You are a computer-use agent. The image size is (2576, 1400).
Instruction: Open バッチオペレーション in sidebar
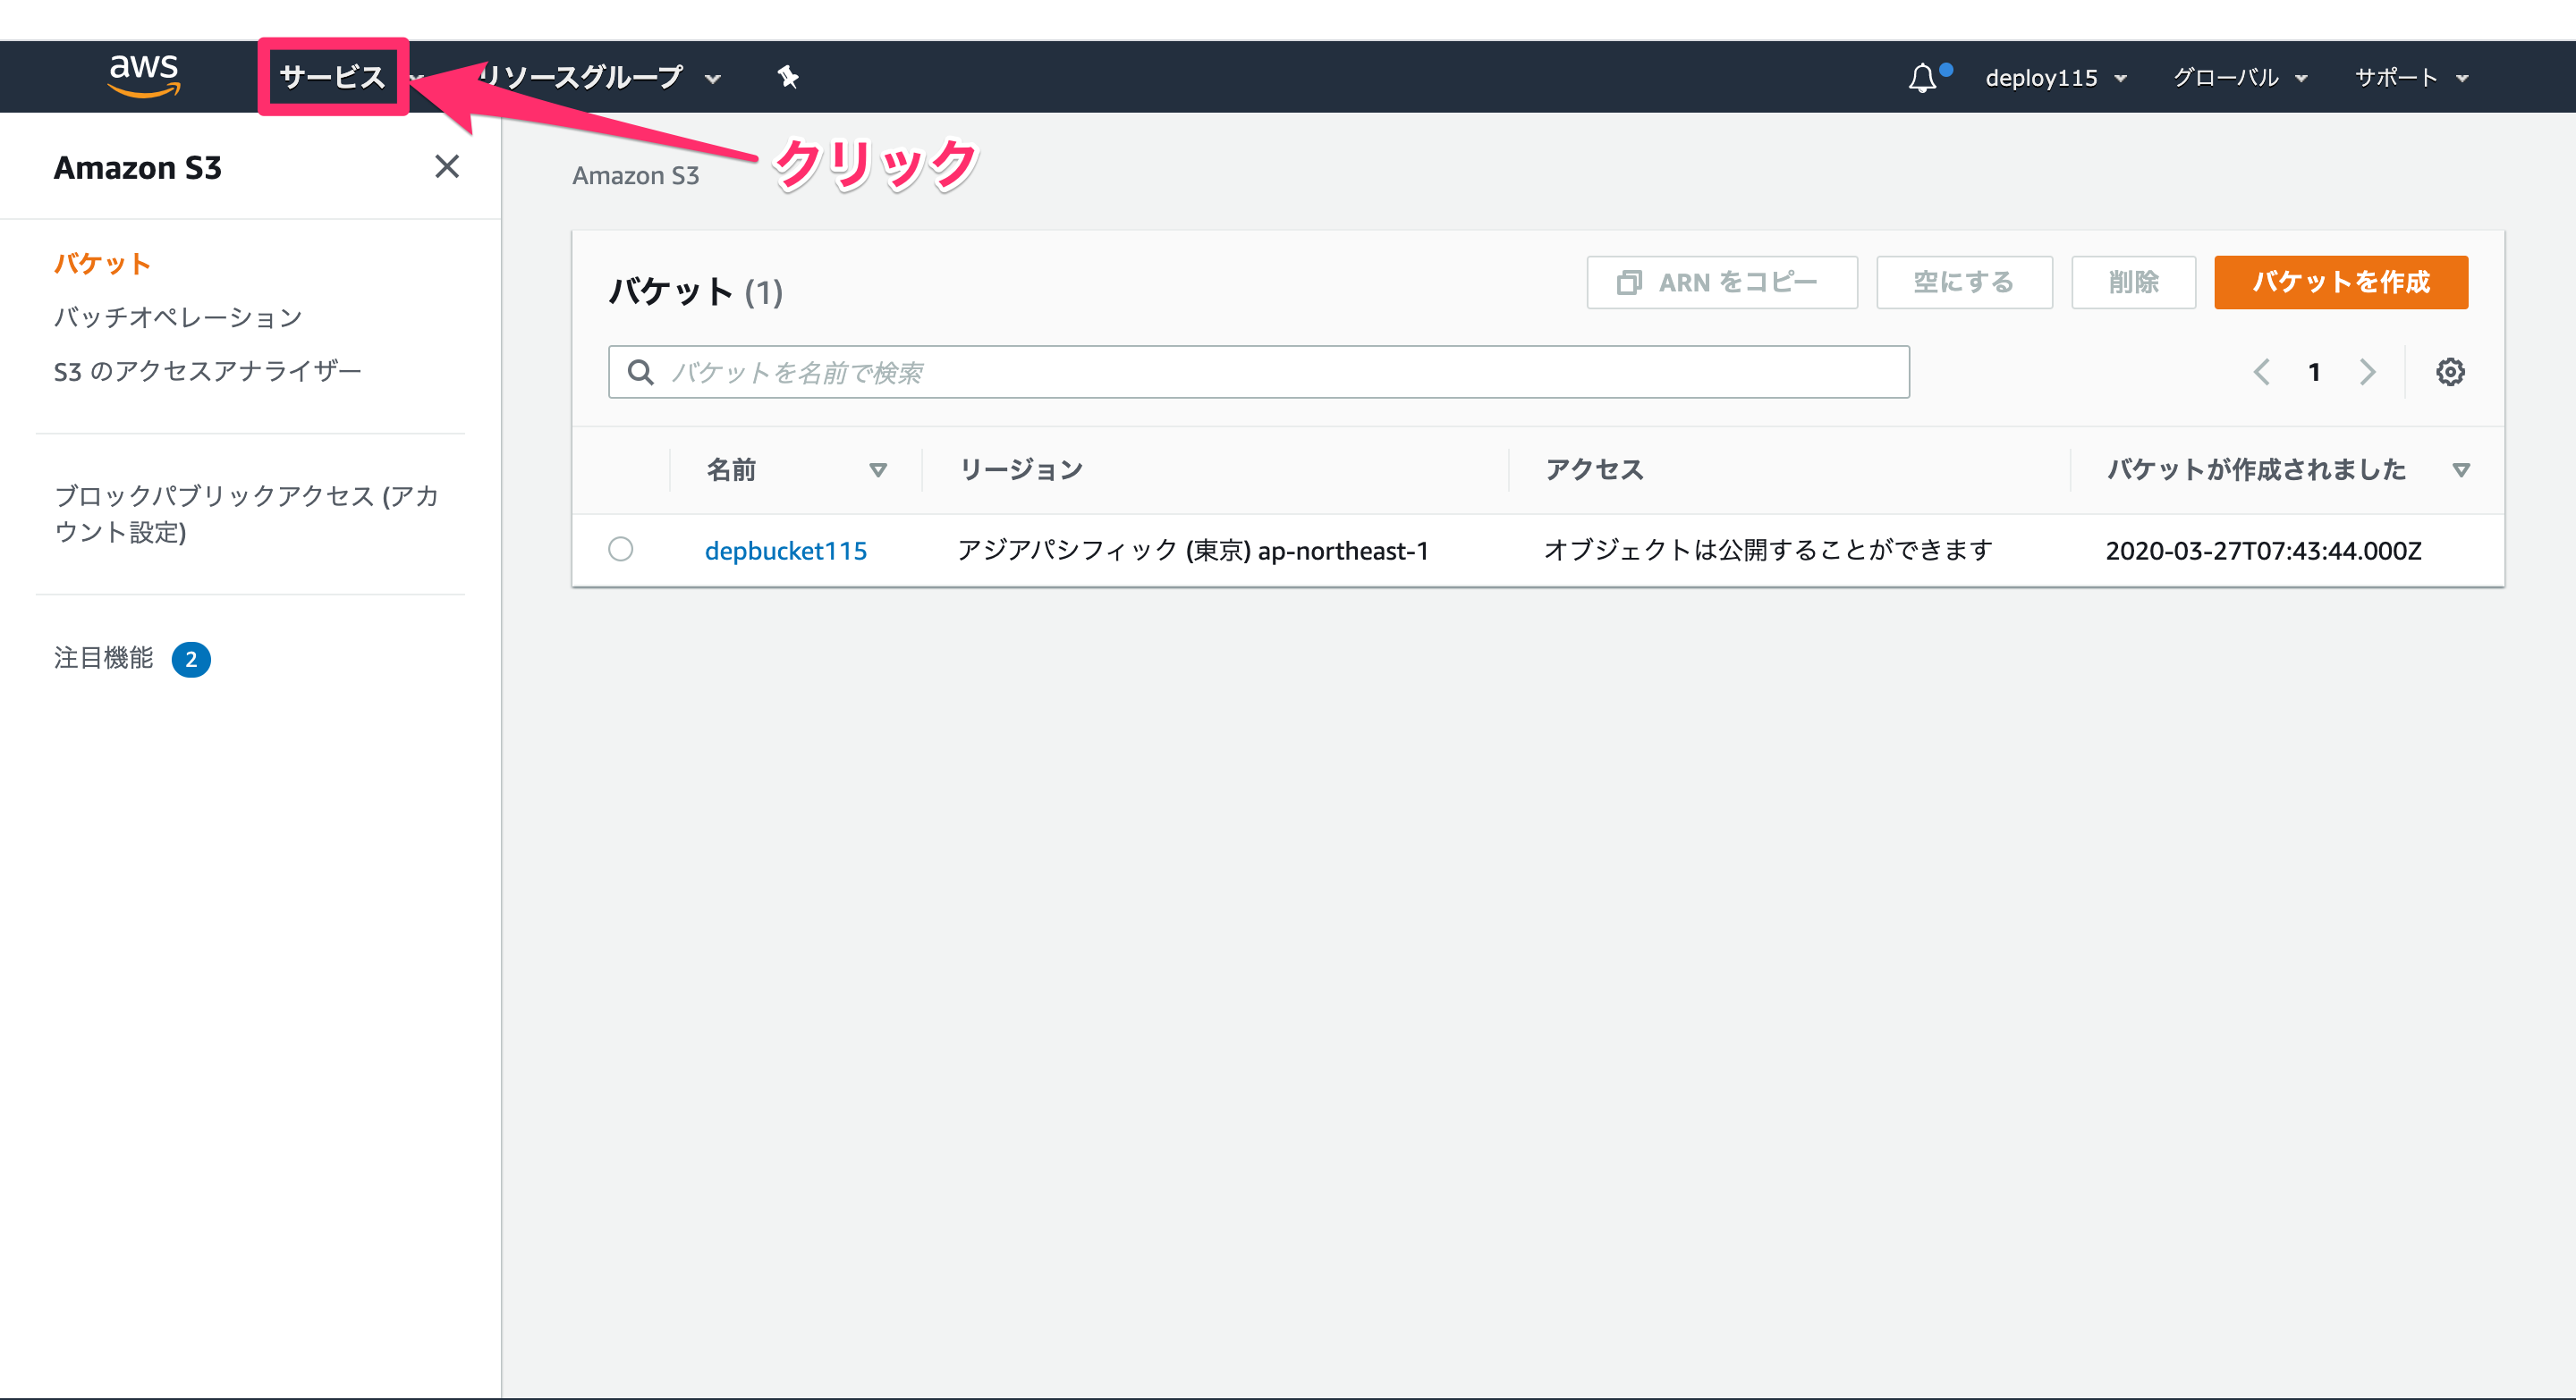tap(178, 317)
